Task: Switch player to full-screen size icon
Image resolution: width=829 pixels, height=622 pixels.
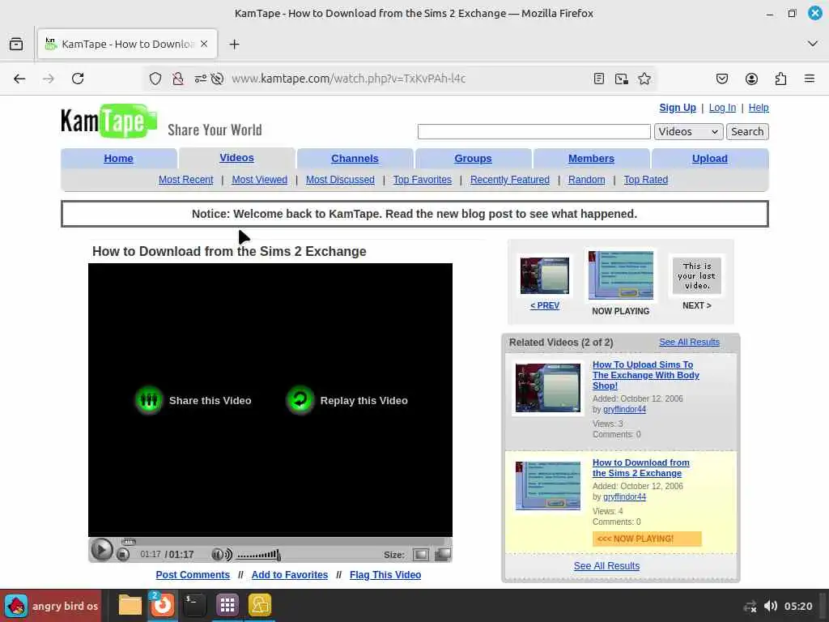Action: [443, 554]
